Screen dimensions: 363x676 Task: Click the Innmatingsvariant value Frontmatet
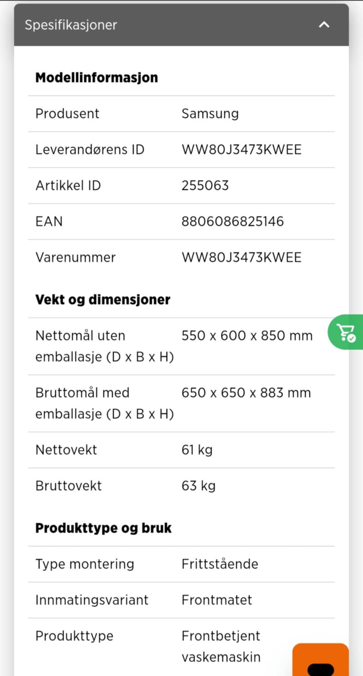(217, 600)
